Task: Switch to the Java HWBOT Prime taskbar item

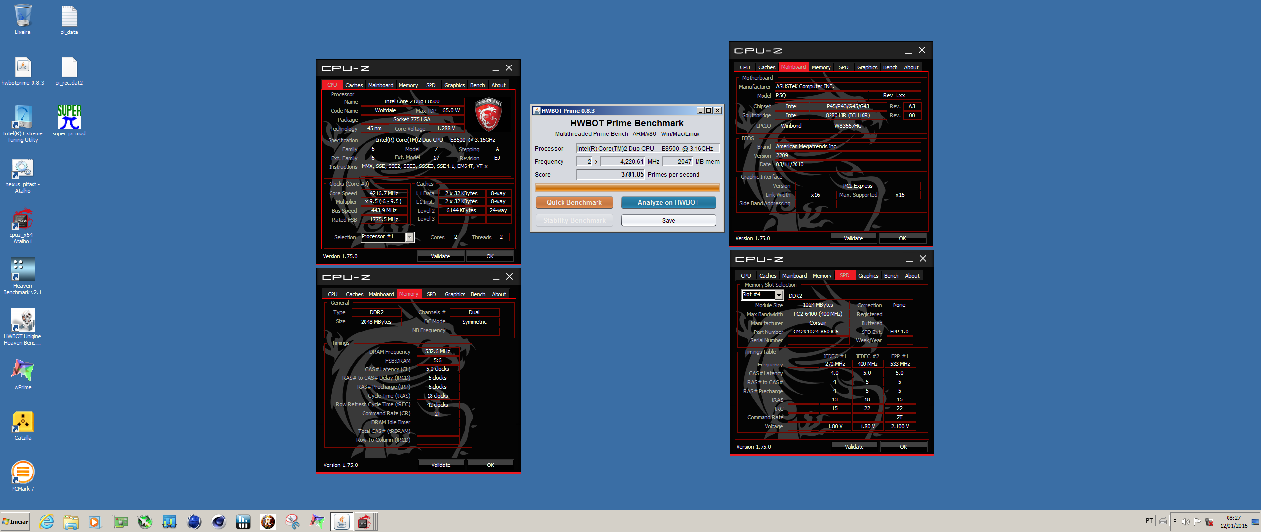Action: [x=341, y=522]
